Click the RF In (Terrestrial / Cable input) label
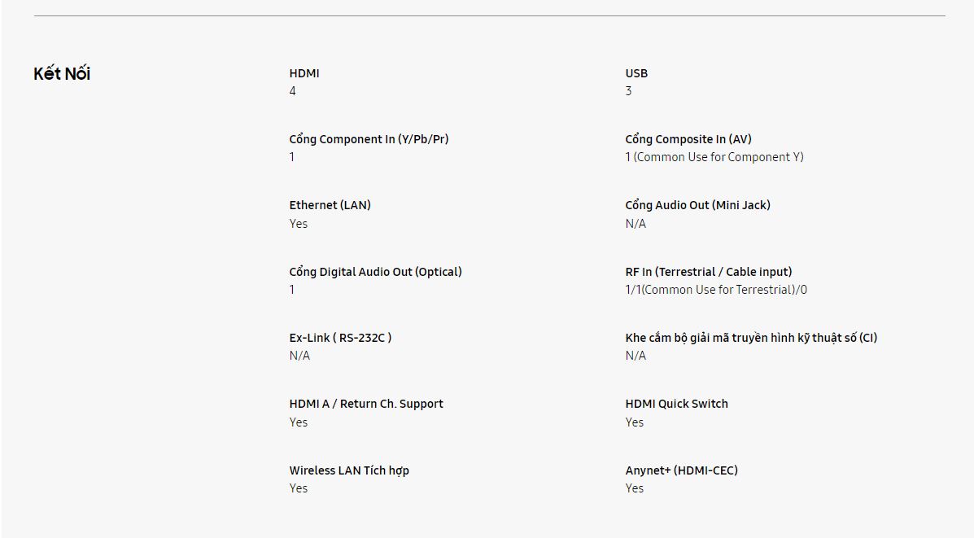Viewport: 974px width, 538px height. coord(708,272)
